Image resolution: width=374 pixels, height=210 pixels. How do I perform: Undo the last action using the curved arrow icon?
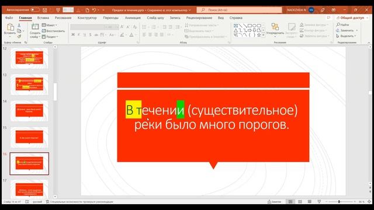click(94, 10)
